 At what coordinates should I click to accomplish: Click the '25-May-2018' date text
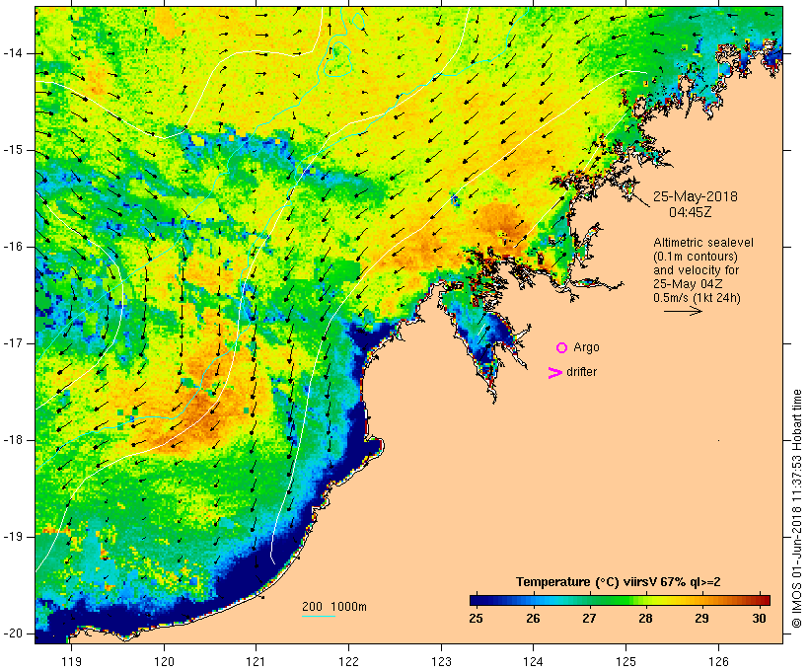(x=696, y=196)
